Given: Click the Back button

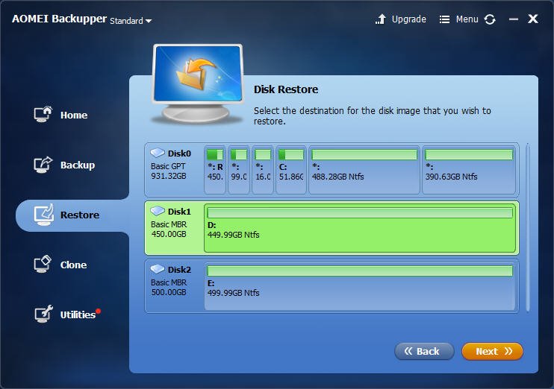Looking at the screenshot, I should pyautogui.click(x=424, y=351).
